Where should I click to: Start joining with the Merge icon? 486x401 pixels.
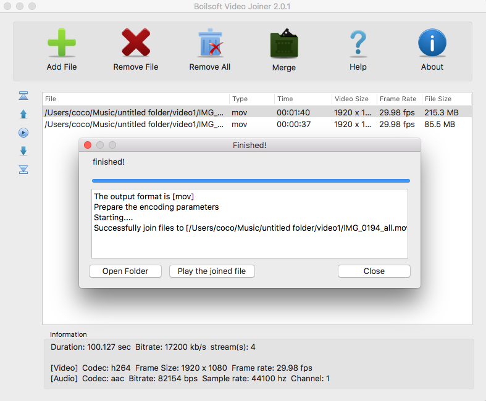[284, 44]
